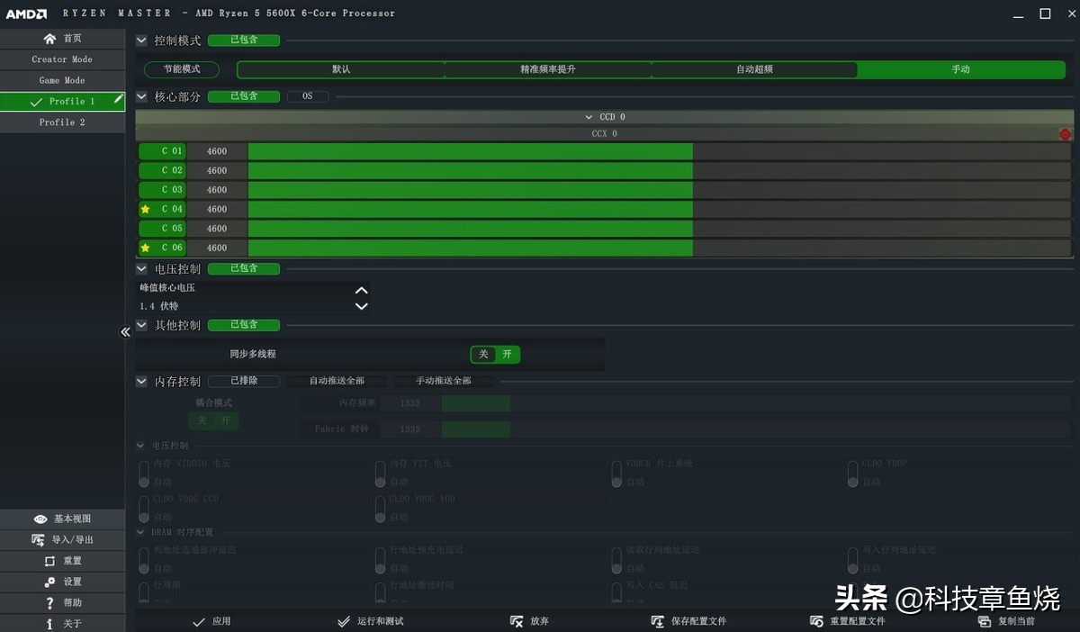Open 帮助 help in sidebar

(x=62, y=602)
